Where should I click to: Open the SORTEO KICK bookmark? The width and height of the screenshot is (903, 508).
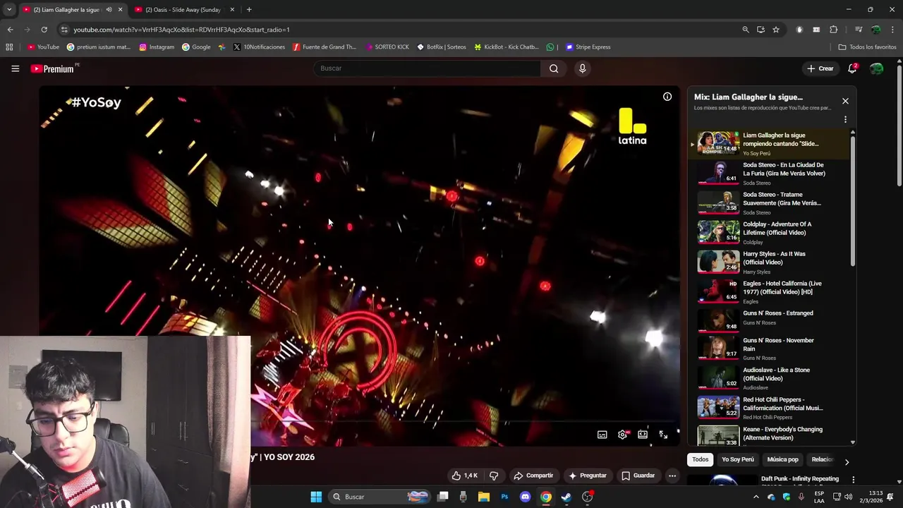387,47
